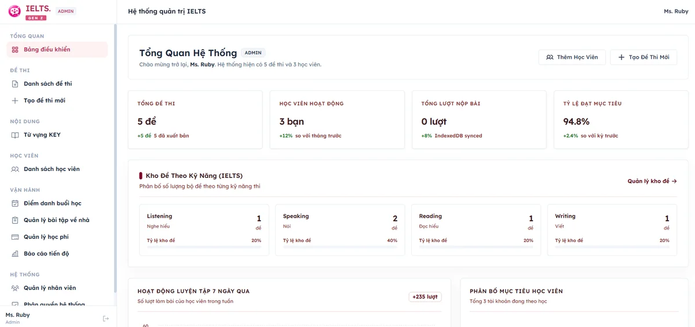
Task: Select the Writing skill card
Action: (x=612, y=230)
